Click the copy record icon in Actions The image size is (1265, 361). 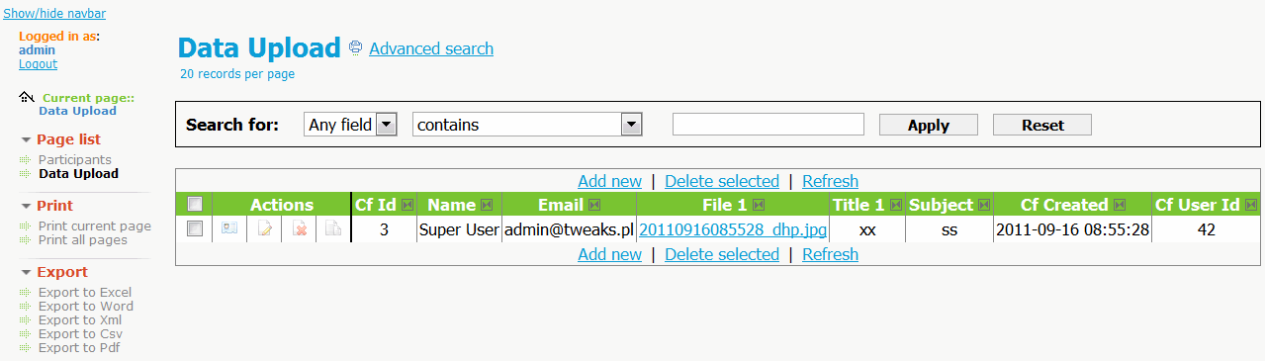(333, 229)
